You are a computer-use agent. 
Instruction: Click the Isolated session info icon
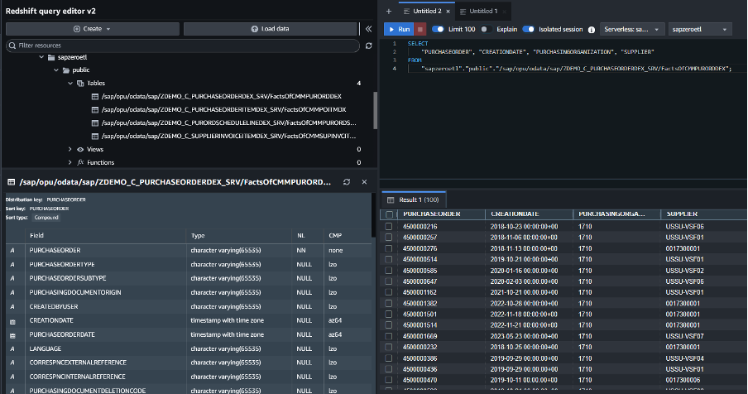coord(592,29)
